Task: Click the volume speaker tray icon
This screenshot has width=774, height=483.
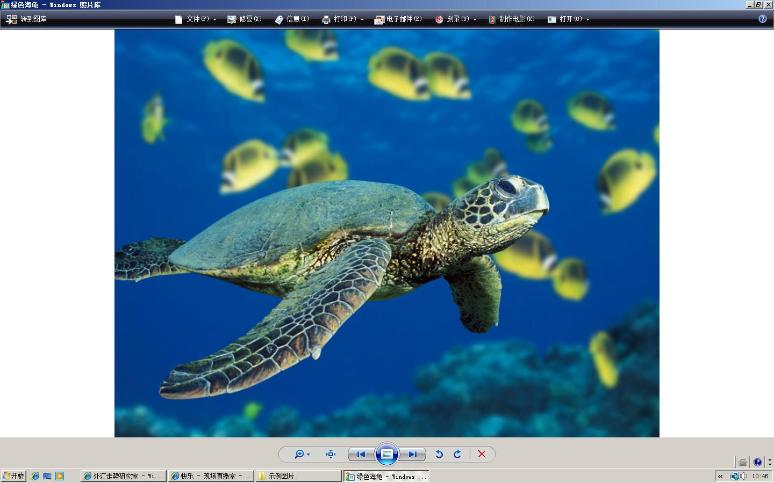Action: (743, 476)
